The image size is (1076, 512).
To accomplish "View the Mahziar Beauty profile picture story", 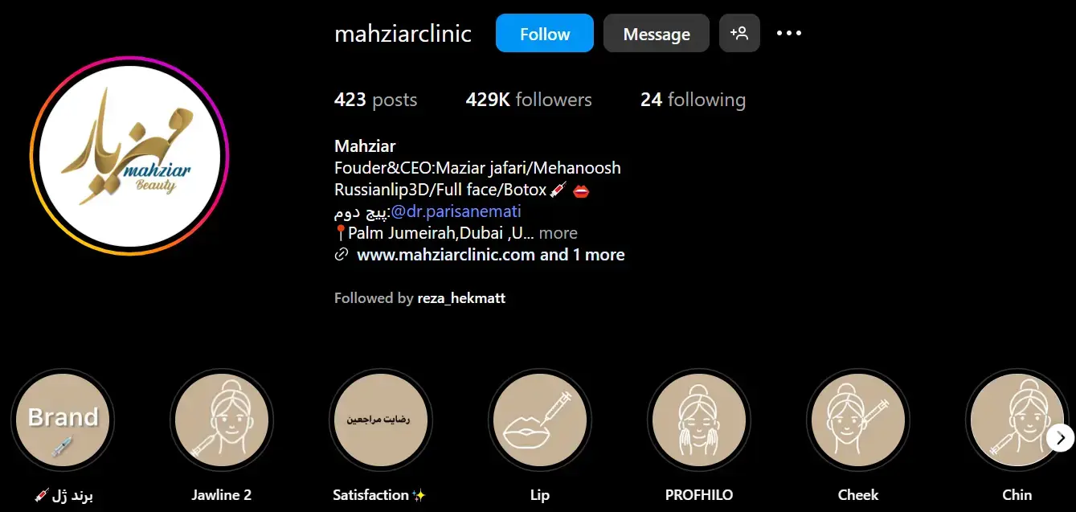I will pos(129,156).
